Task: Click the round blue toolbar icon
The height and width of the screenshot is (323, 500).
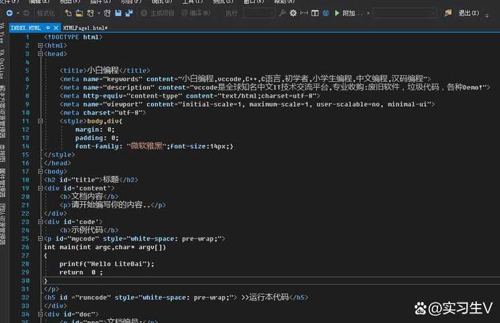Action: click(326, 13)
